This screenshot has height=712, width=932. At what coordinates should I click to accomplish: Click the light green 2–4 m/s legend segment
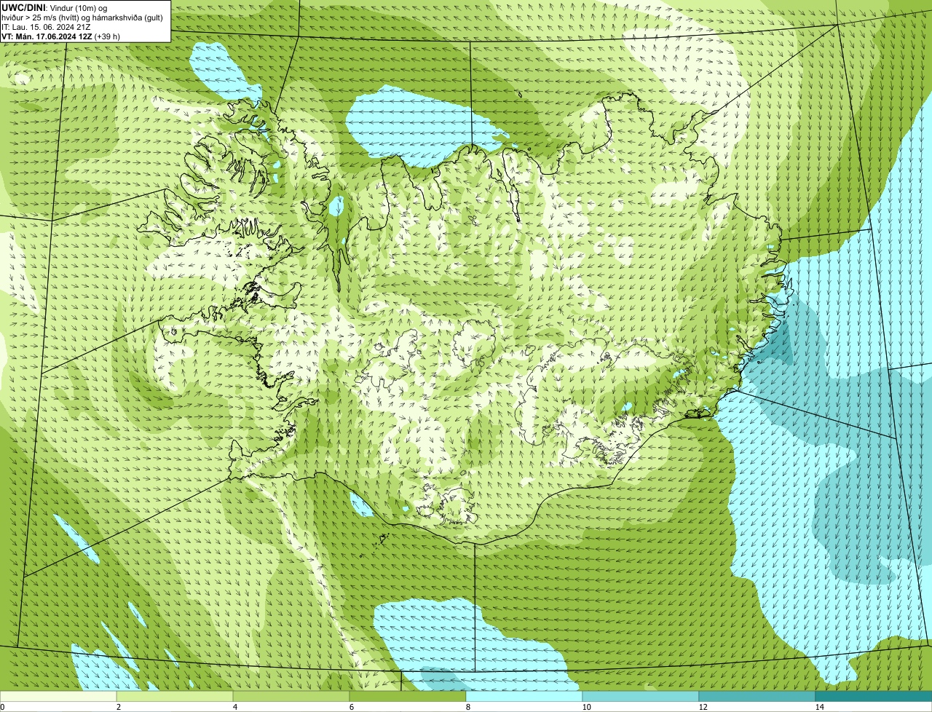(175, 696)
